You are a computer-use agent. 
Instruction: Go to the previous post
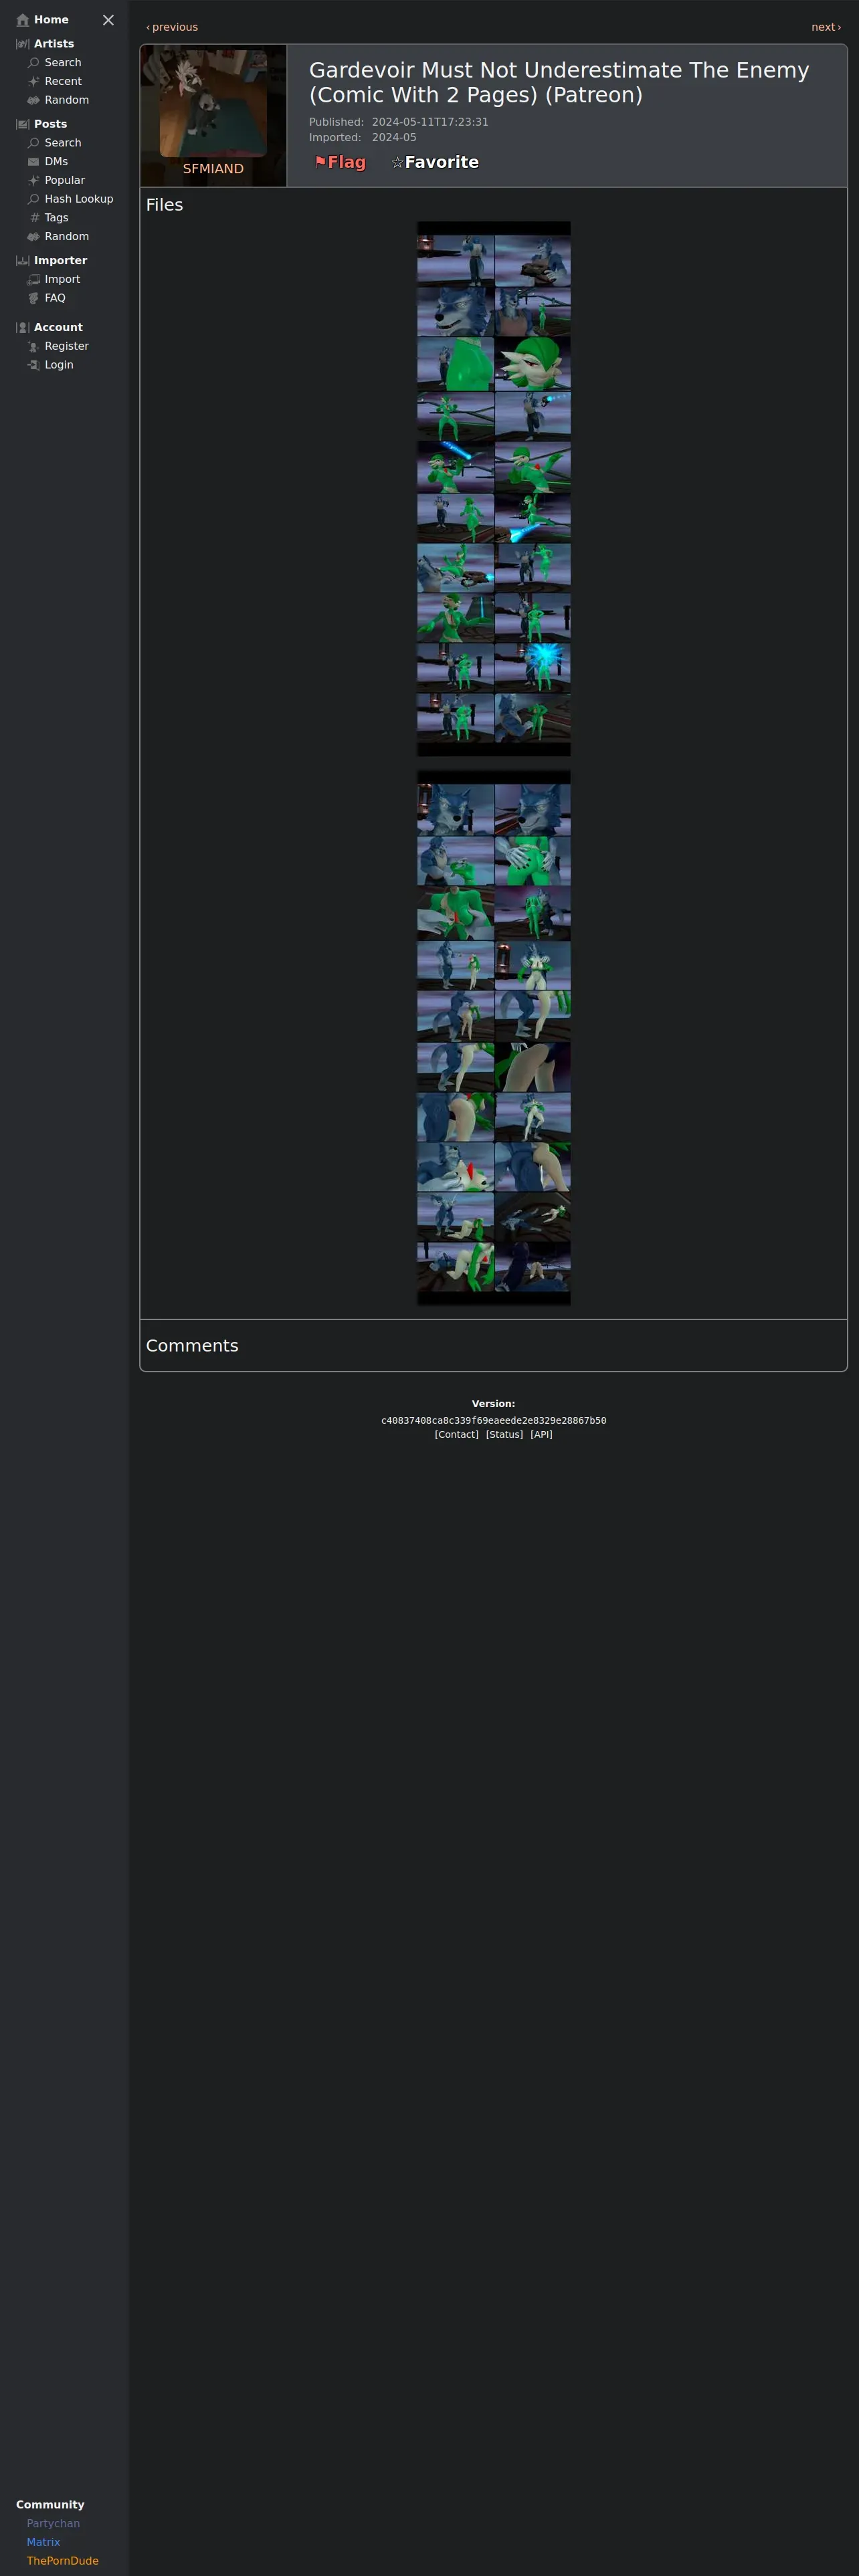(x=172, y=27)
